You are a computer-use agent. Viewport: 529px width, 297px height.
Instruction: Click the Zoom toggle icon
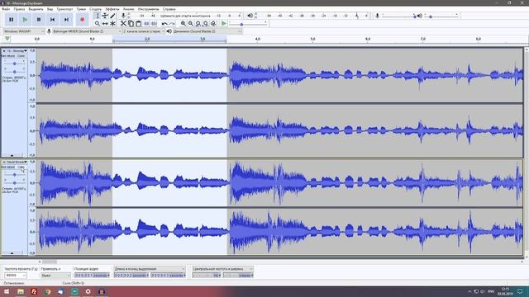click(x=213, y=24)
